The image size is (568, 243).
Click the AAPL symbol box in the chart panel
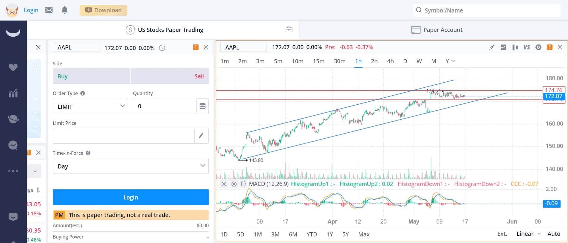point(243,47)
